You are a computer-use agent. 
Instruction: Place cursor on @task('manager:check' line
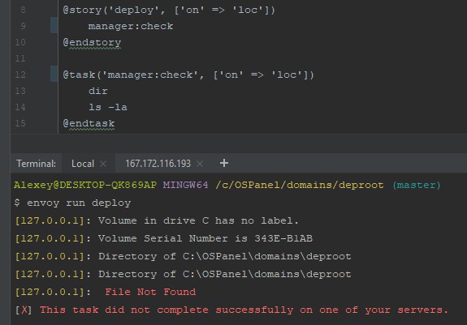pyautogui.click(x=188, y=75)
